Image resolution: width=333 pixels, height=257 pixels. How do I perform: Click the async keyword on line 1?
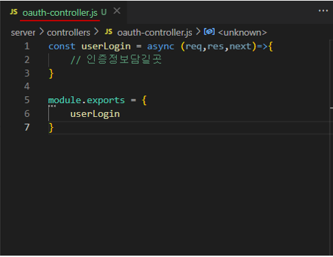(160, 47)
